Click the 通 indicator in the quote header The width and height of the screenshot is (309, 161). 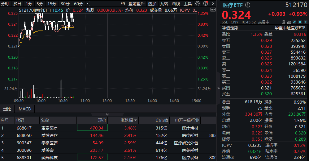(283, 22)
